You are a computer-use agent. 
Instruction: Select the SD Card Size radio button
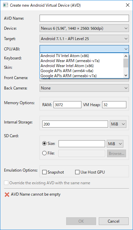pos(45,144)
